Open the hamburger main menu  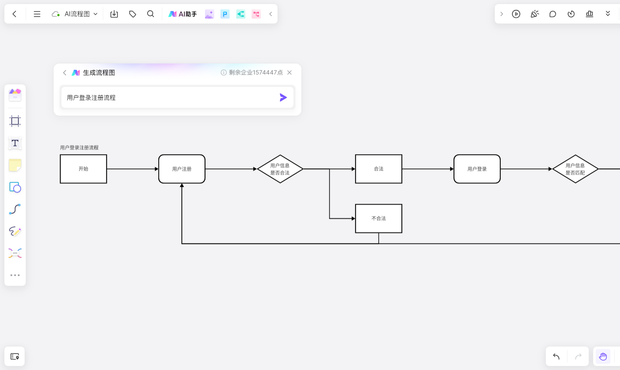(x=37, y=14)
